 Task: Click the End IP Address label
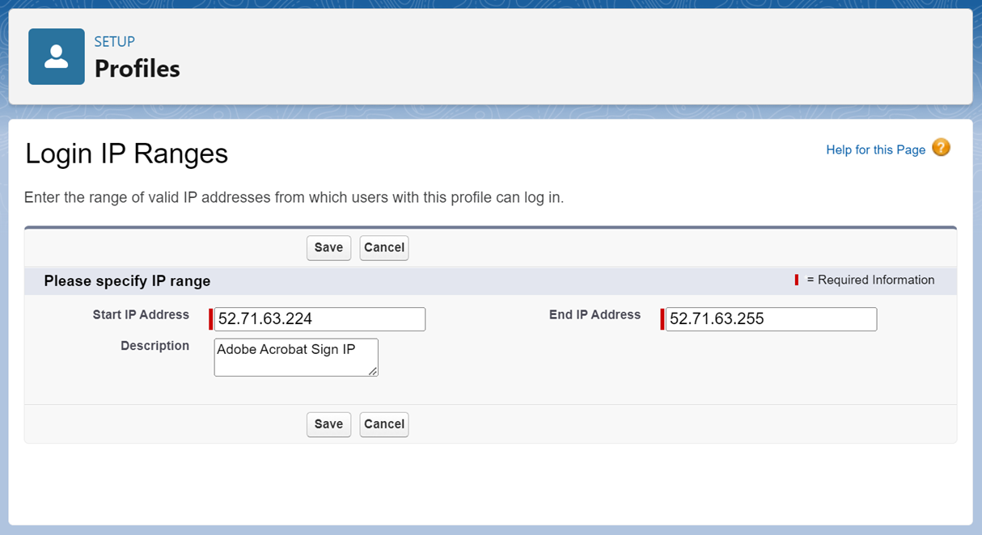(595, 314)
